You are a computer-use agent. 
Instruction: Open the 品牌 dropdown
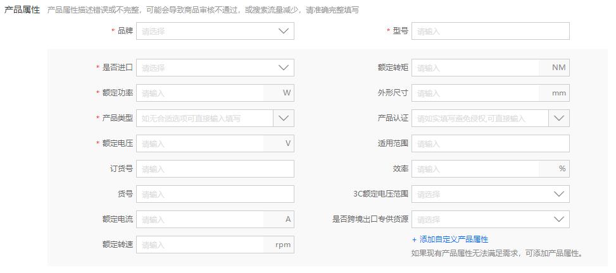tap(215, 31)
